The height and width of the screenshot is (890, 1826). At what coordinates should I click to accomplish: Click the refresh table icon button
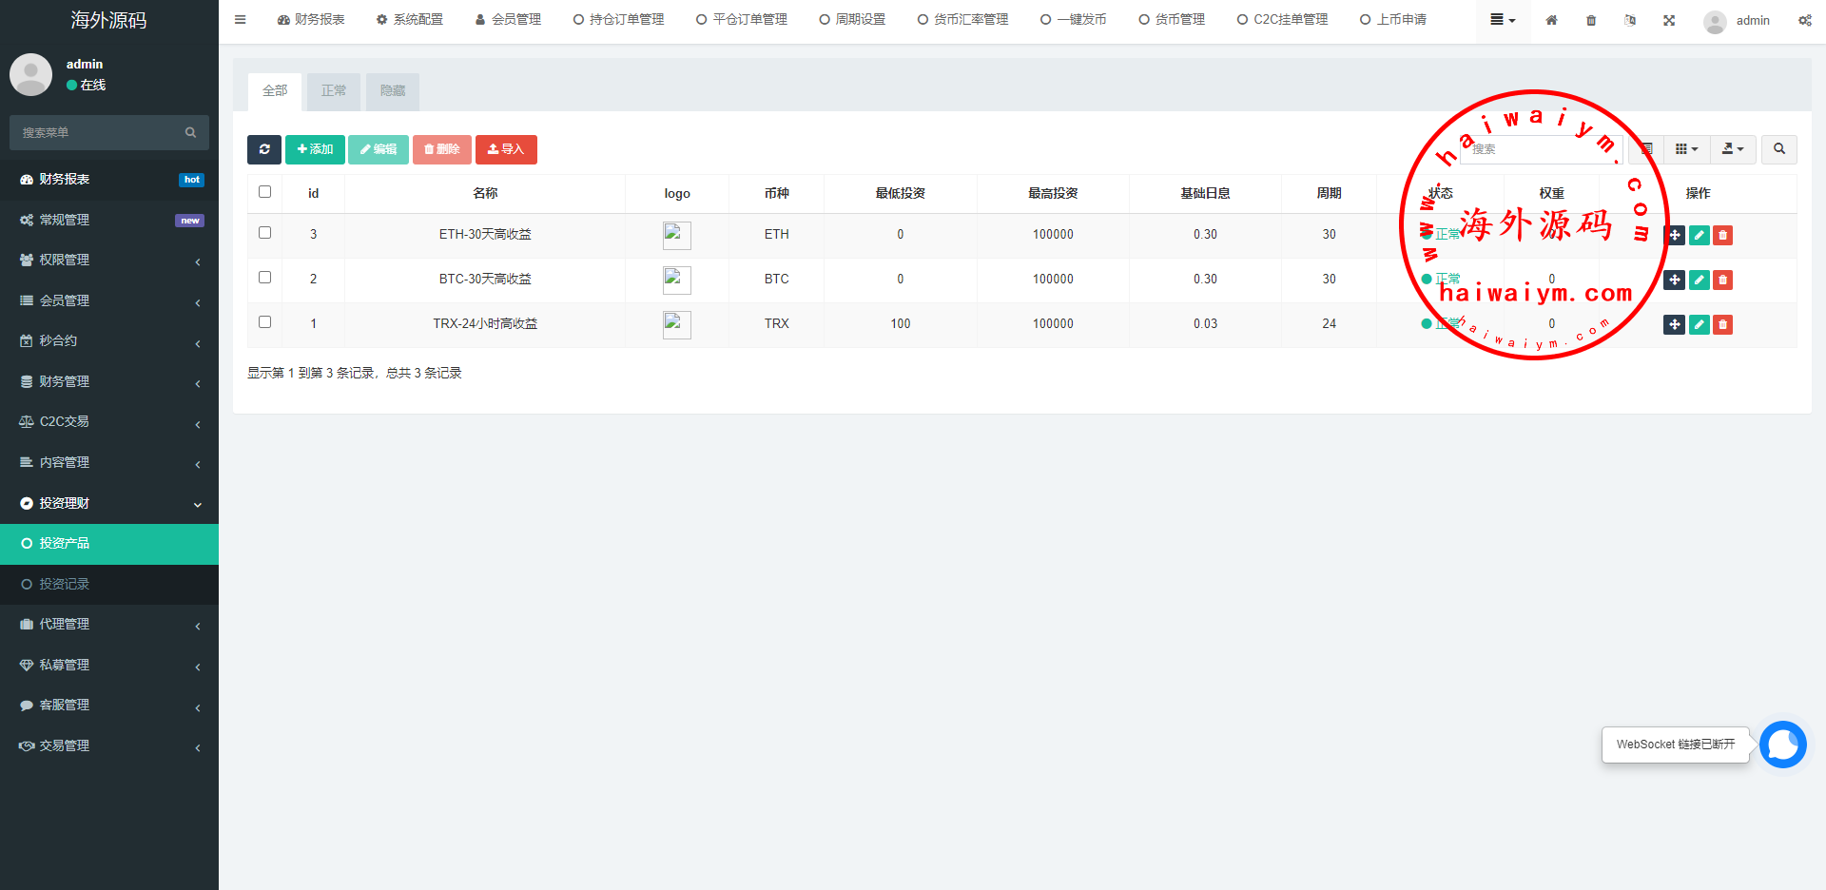(x=264, y=149)
